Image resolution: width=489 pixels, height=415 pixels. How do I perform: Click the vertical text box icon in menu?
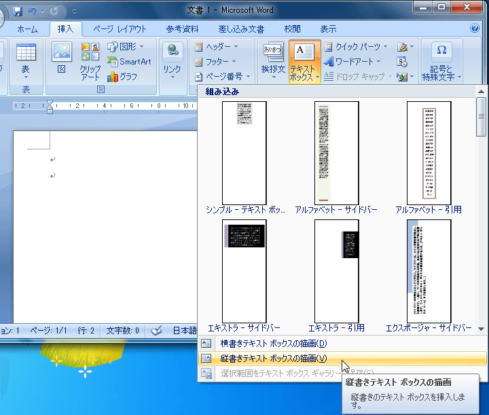click(206, 358)
